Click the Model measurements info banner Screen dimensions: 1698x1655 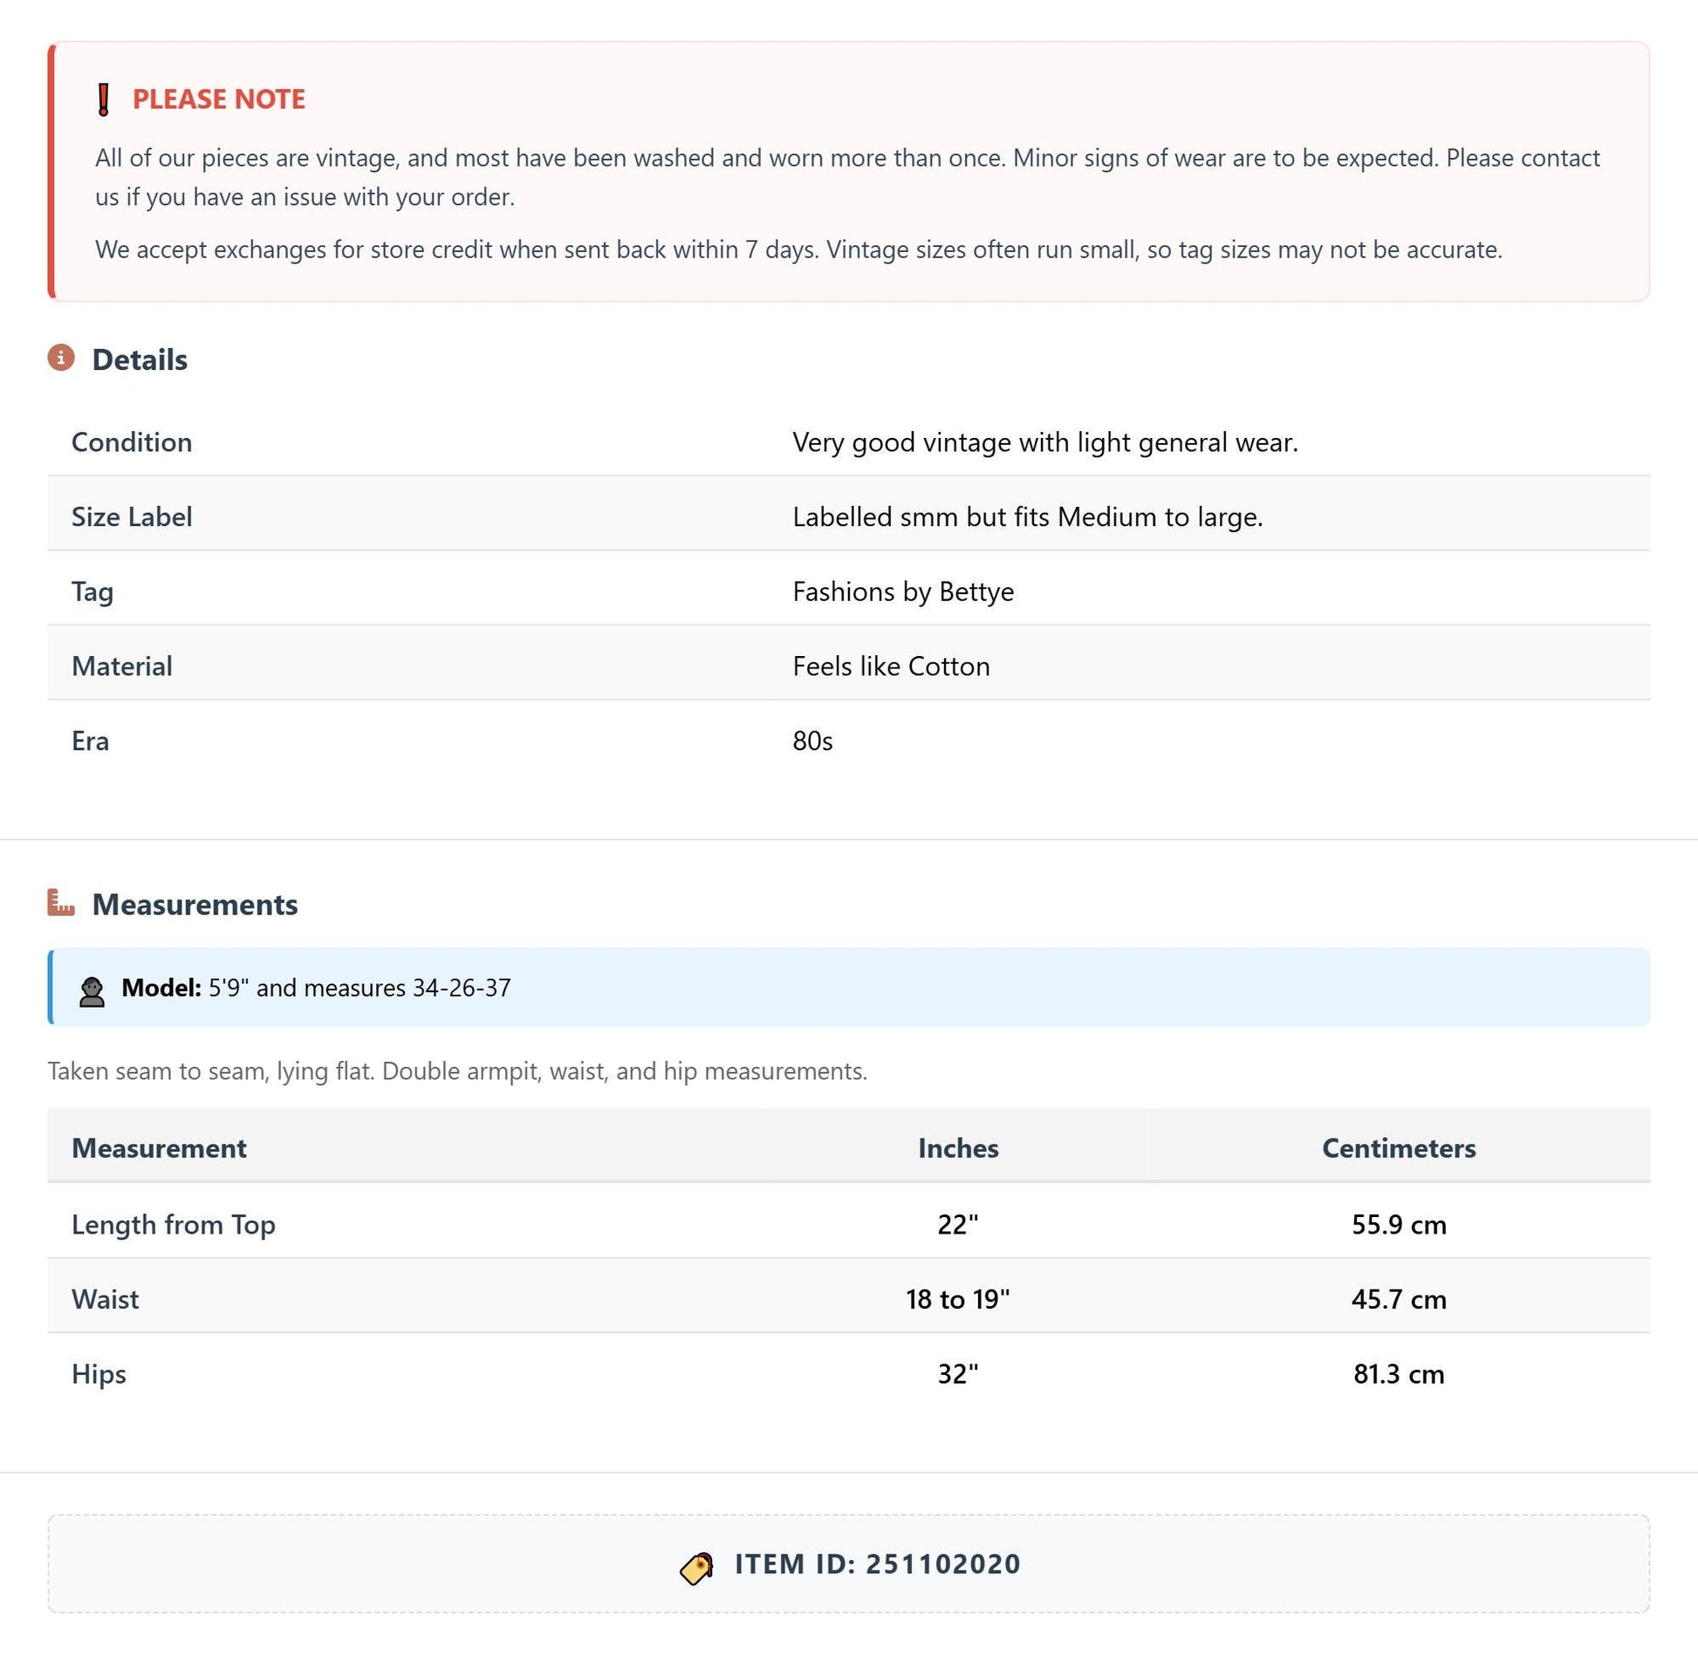pyautogui.click(x=848, y=987)
